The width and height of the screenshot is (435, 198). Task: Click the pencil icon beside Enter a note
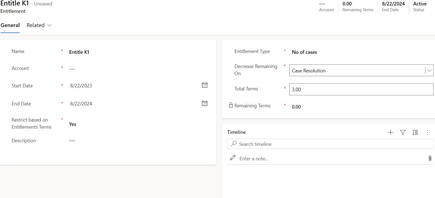[233, 158]
